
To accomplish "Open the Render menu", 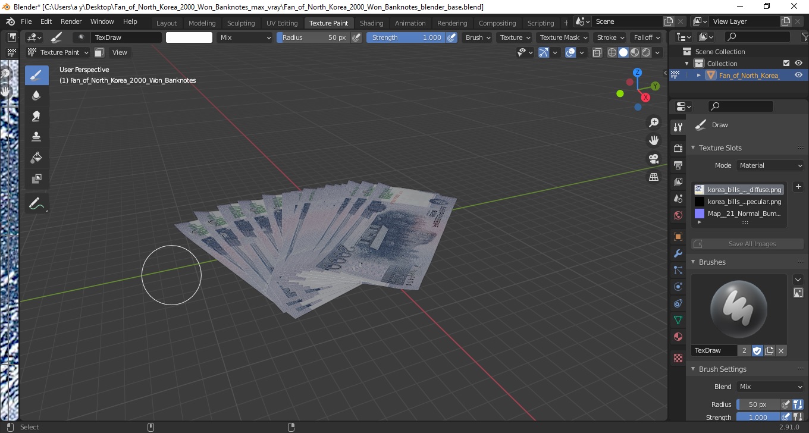I will pos(71,21).
